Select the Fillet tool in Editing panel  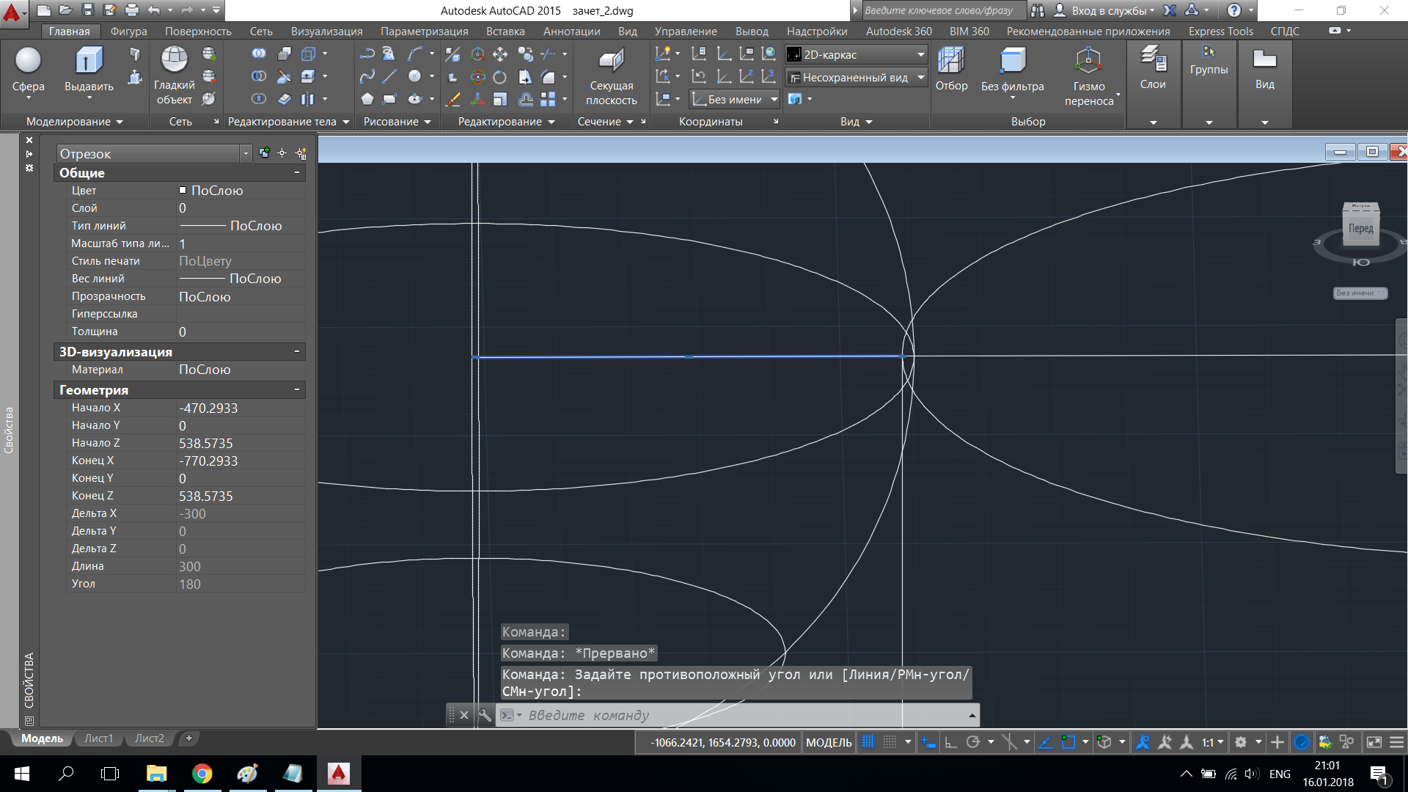[x=548, y=76]
